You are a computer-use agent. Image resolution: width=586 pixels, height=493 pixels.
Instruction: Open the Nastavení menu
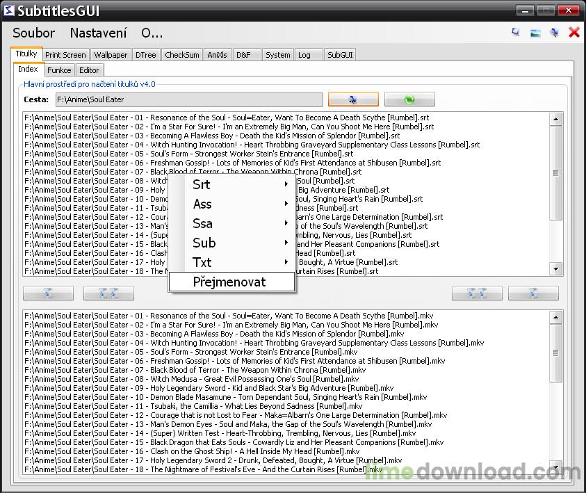[x=98, y=33]
